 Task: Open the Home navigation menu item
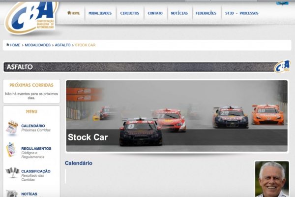(x=74, y=13)
